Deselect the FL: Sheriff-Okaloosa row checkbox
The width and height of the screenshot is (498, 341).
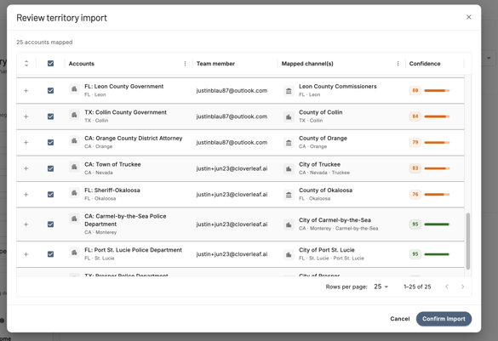tap(50, 195)
